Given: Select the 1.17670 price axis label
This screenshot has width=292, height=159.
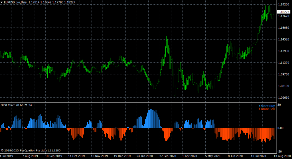Looking at the screenshot, I should tap(284, 16).
